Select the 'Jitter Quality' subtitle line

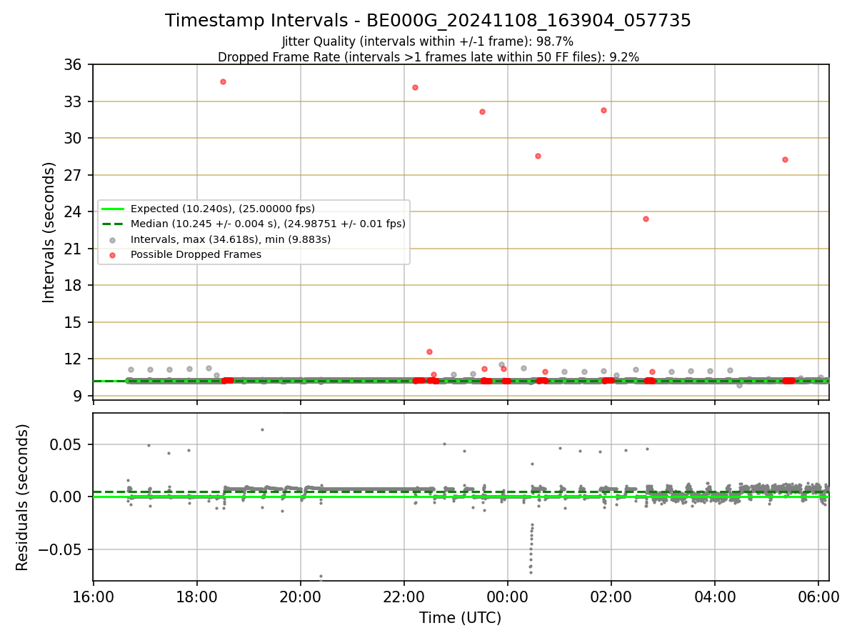pyautogui.click(x=428, y=42)
